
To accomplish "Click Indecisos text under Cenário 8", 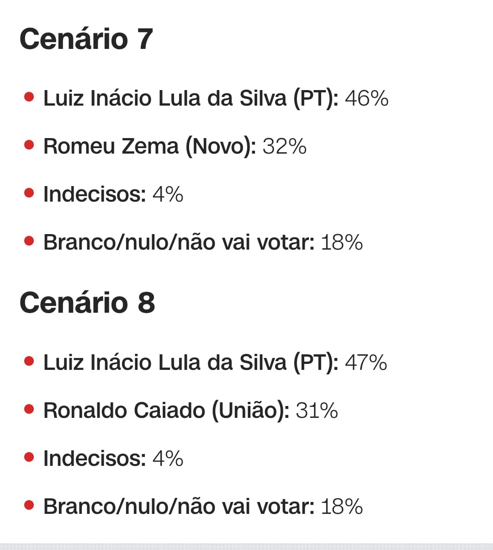I will click(95, 459).
